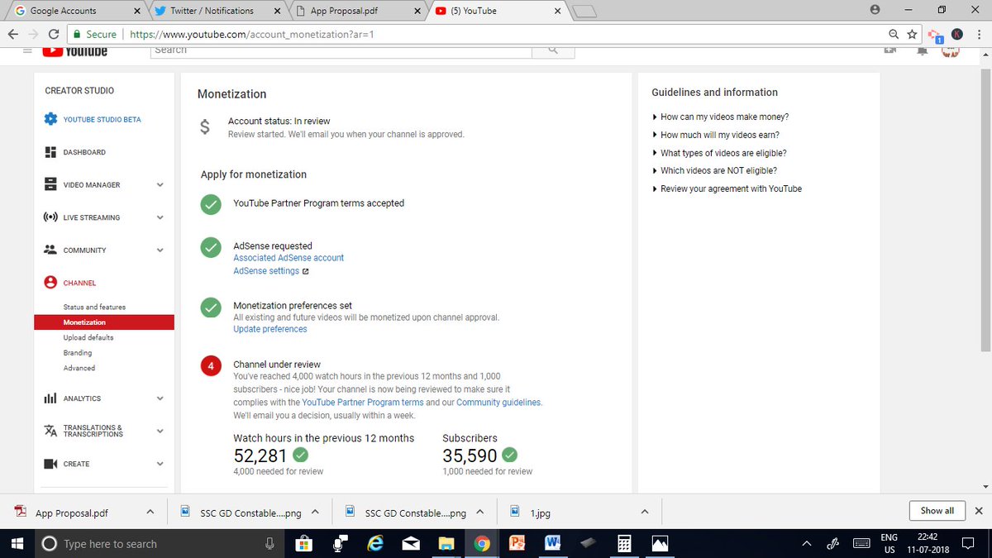Screen dimensions: 992x558
Task: Click the zoom magnifier in address bar
Action: tap(894, 35)
